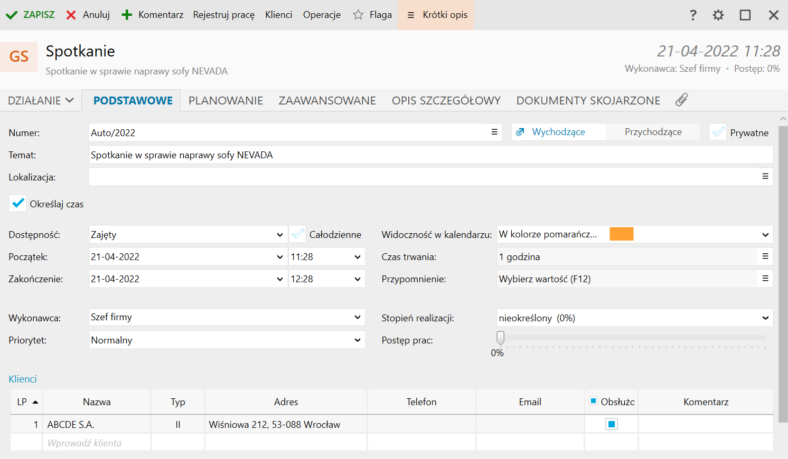Click the Klienci section link

click(x=23, y=379)
